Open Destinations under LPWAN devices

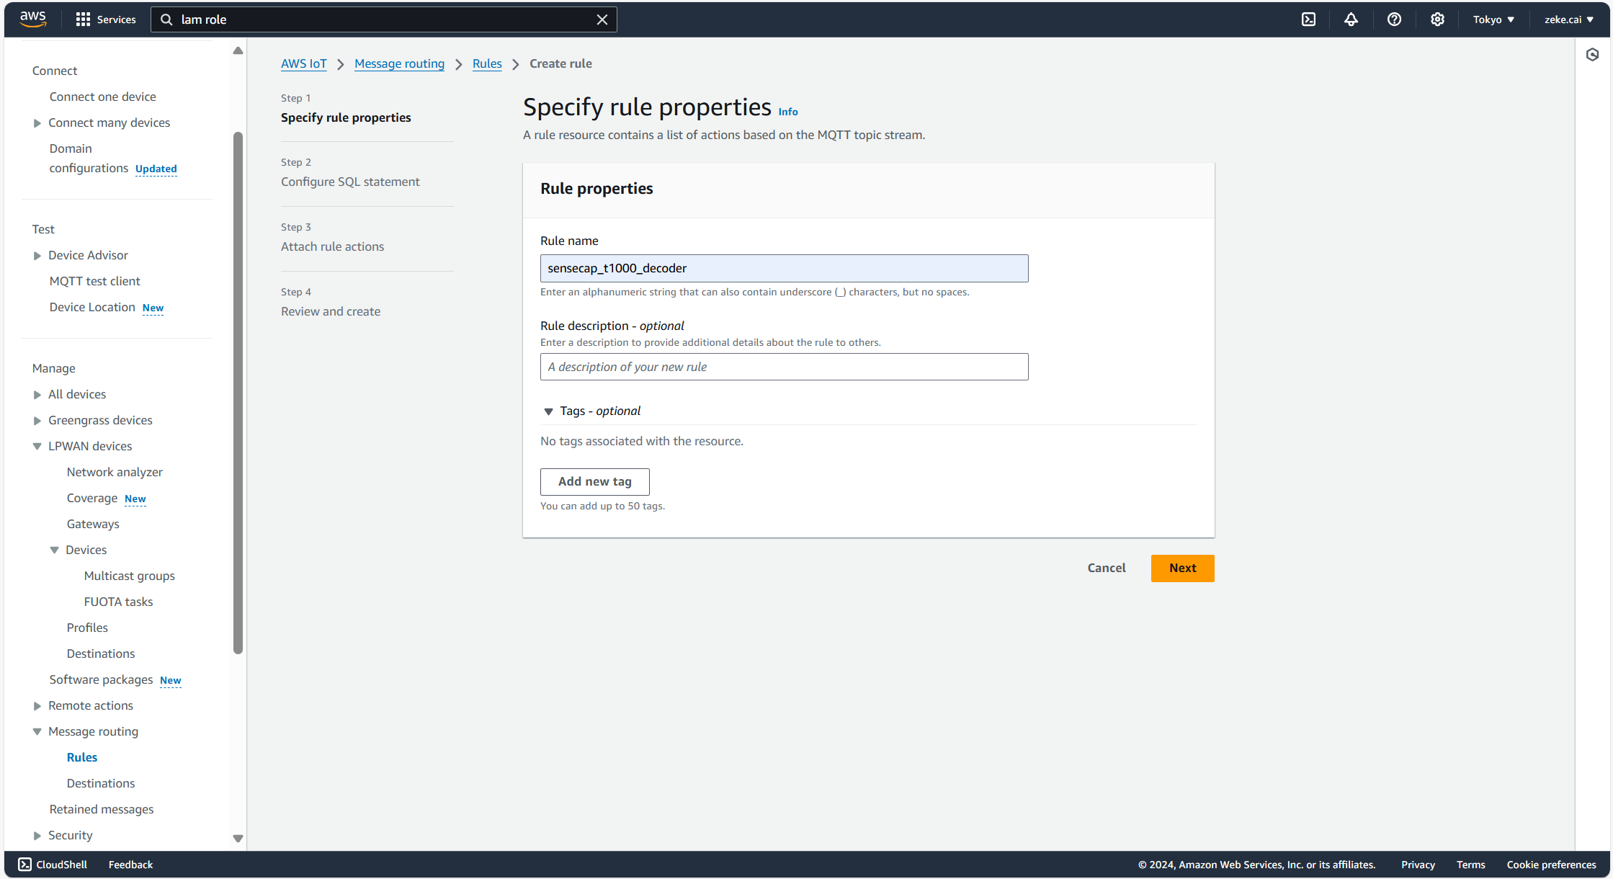(101, 653)
